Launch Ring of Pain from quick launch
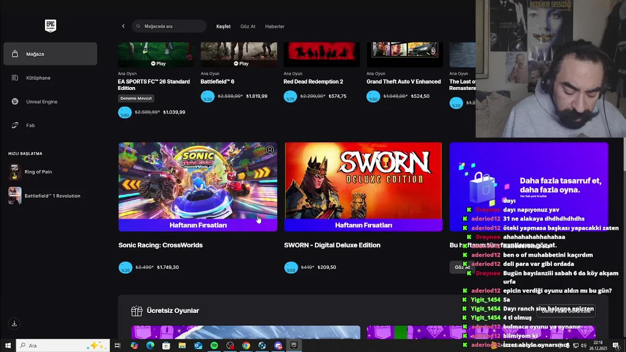Viewport: 626px width, 352px height. coord(38,172)
